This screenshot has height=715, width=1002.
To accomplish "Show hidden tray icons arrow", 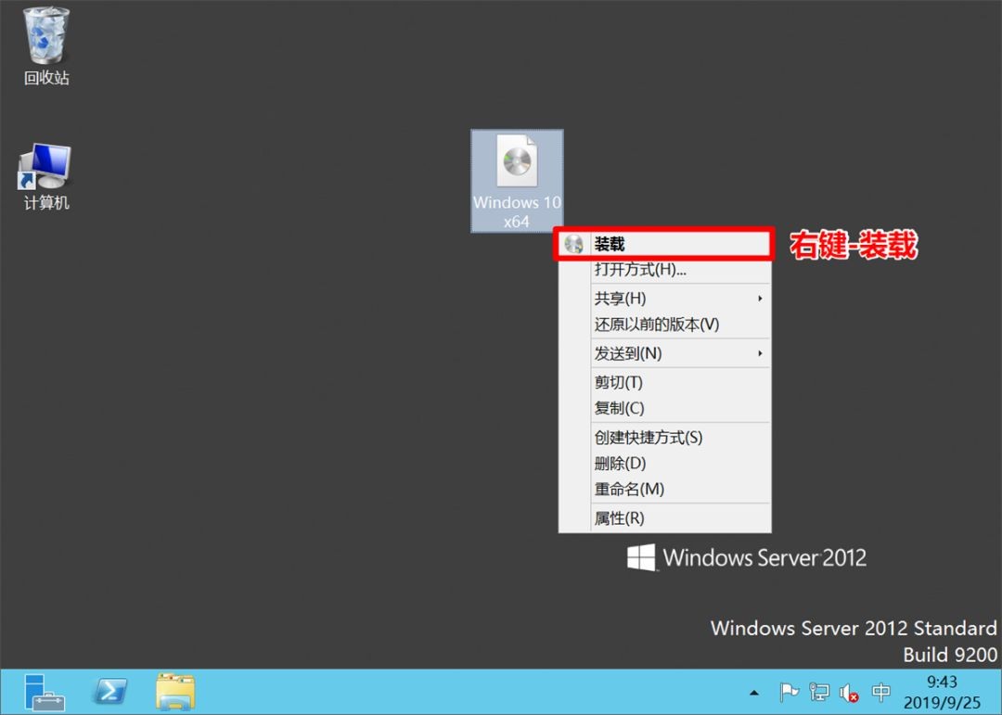I will (754, 693).
